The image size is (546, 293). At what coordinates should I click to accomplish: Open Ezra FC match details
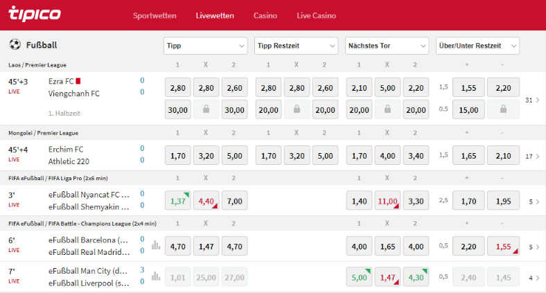[x=61, y=81]
